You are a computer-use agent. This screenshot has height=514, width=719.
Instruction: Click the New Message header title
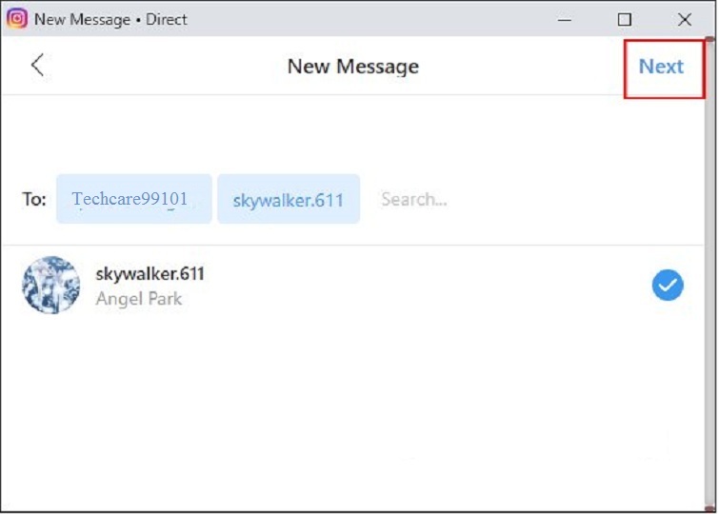[353, 67]
